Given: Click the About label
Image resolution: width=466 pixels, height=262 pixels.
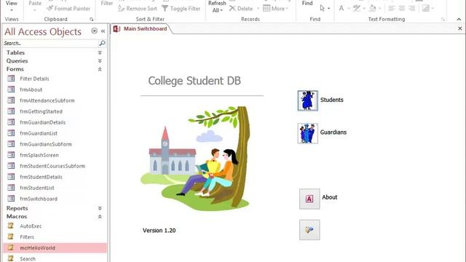Looking at the screenshot, I should point(330,197).
